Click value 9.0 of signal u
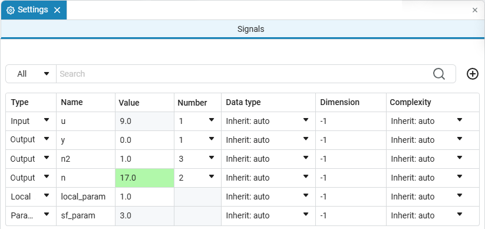The width and height of the screenshot is (485, 229). [x=145, y=121]
